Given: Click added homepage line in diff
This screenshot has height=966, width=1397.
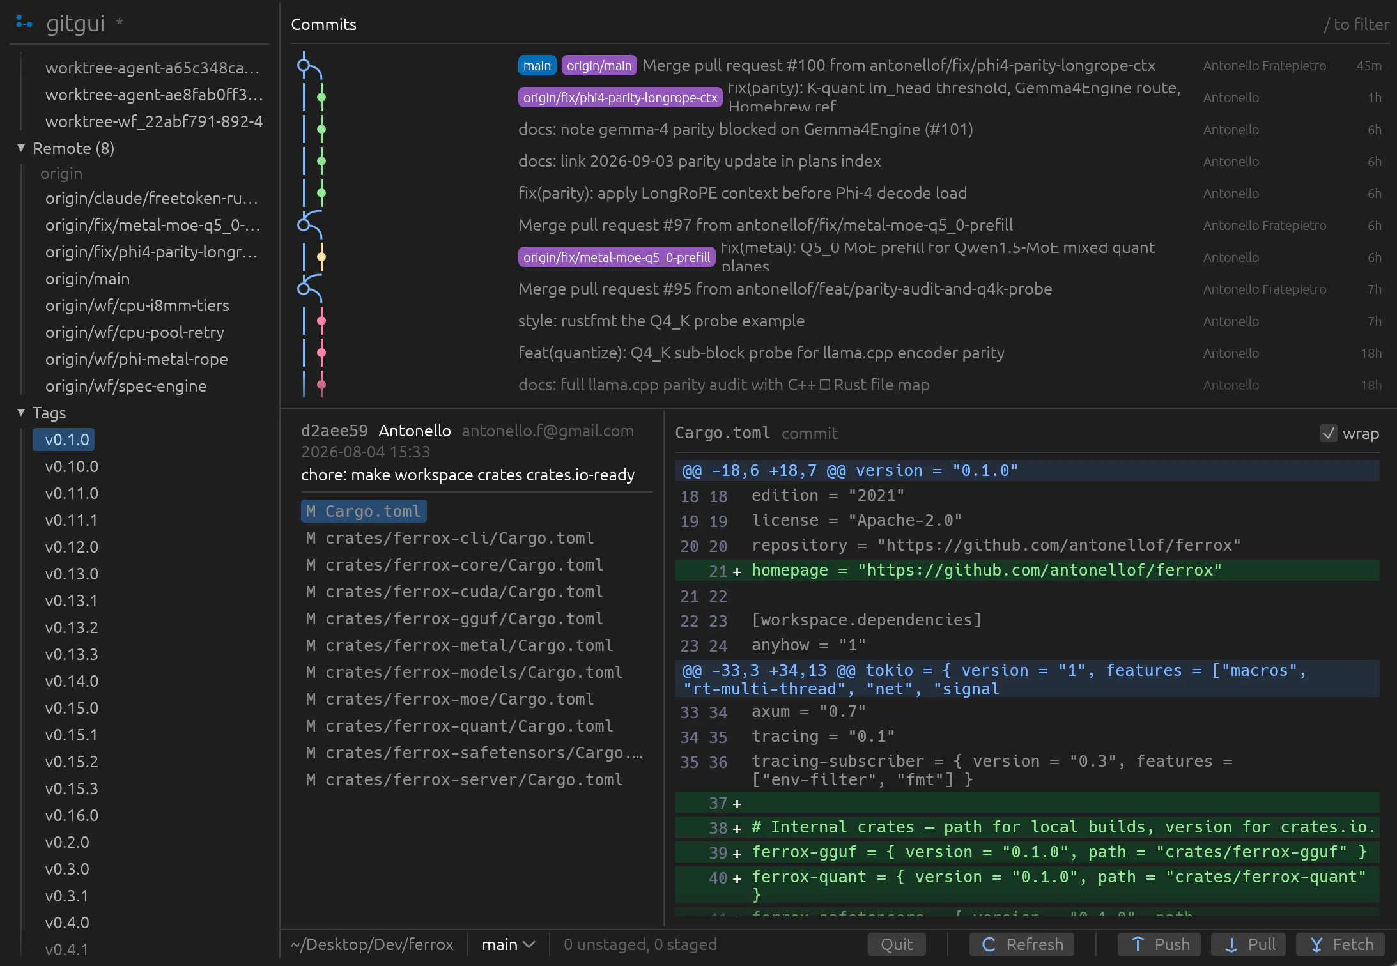Looking at the screenshot, I should point(1027,571).
